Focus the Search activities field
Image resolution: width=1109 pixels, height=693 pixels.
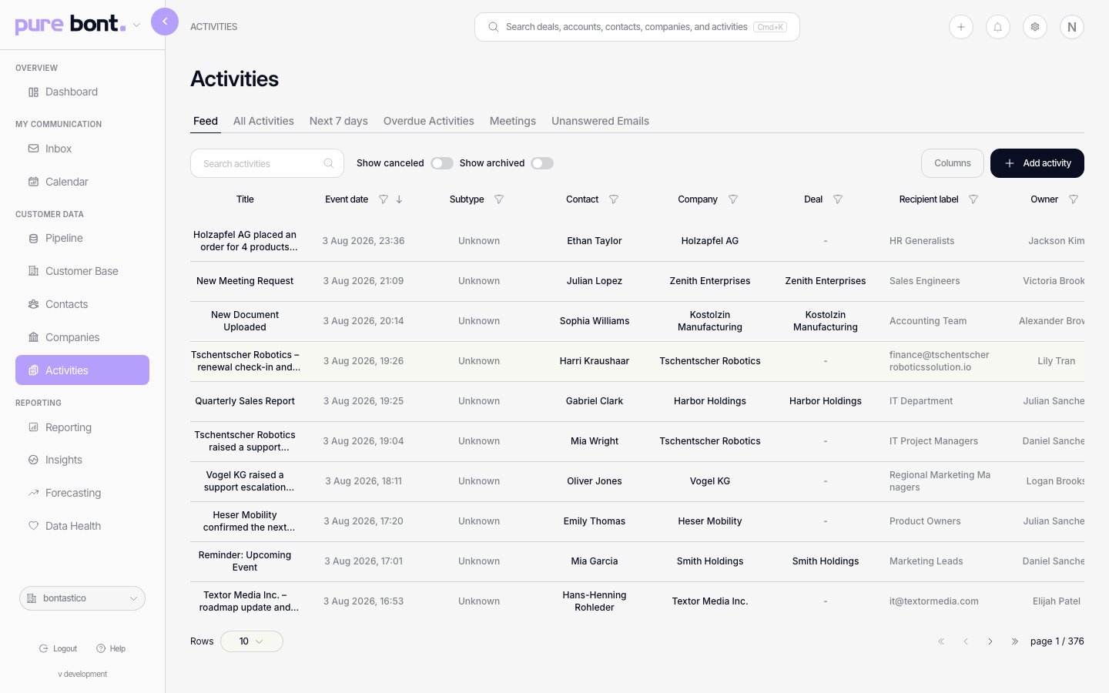[267, 163]
